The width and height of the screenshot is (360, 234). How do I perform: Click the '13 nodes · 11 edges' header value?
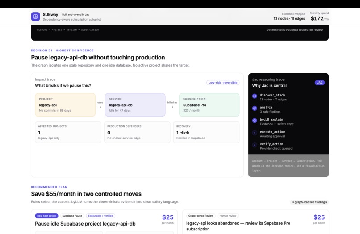coord(289,19)
